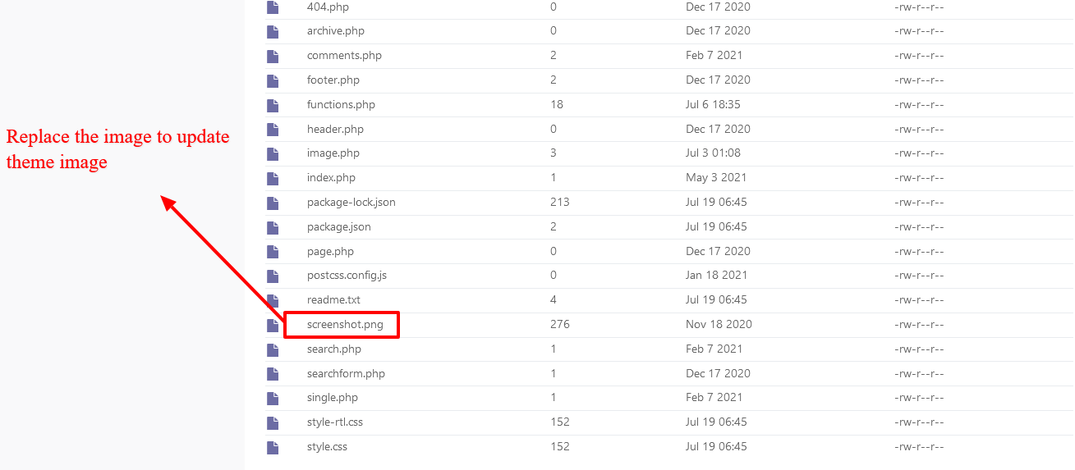Select the file icon next to functions.php
Screen dimensions: 1075x470
pyautogui.click(x=273, y=105)
